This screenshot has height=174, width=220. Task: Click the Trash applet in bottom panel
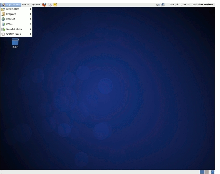(x=212, y=172)
